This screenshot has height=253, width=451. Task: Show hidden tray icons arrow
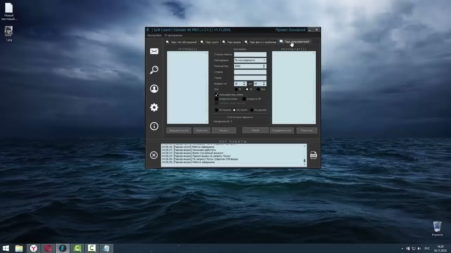pos(402,248)
